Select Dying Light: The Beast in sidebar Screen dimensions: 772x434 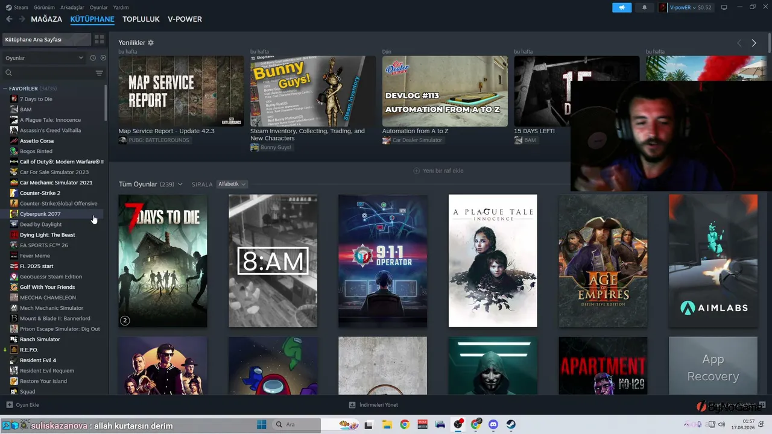48,235
